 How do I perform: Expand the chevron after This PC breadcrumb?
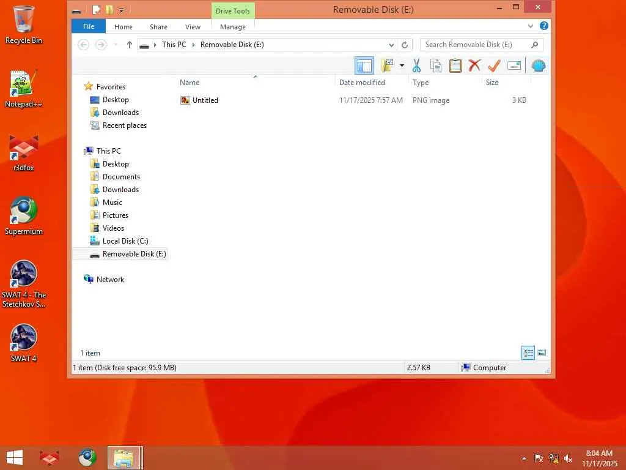[x=193, y=45]
